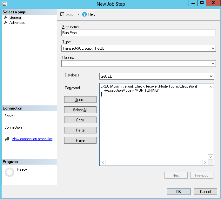Click the Select All button

click(80, 110)
